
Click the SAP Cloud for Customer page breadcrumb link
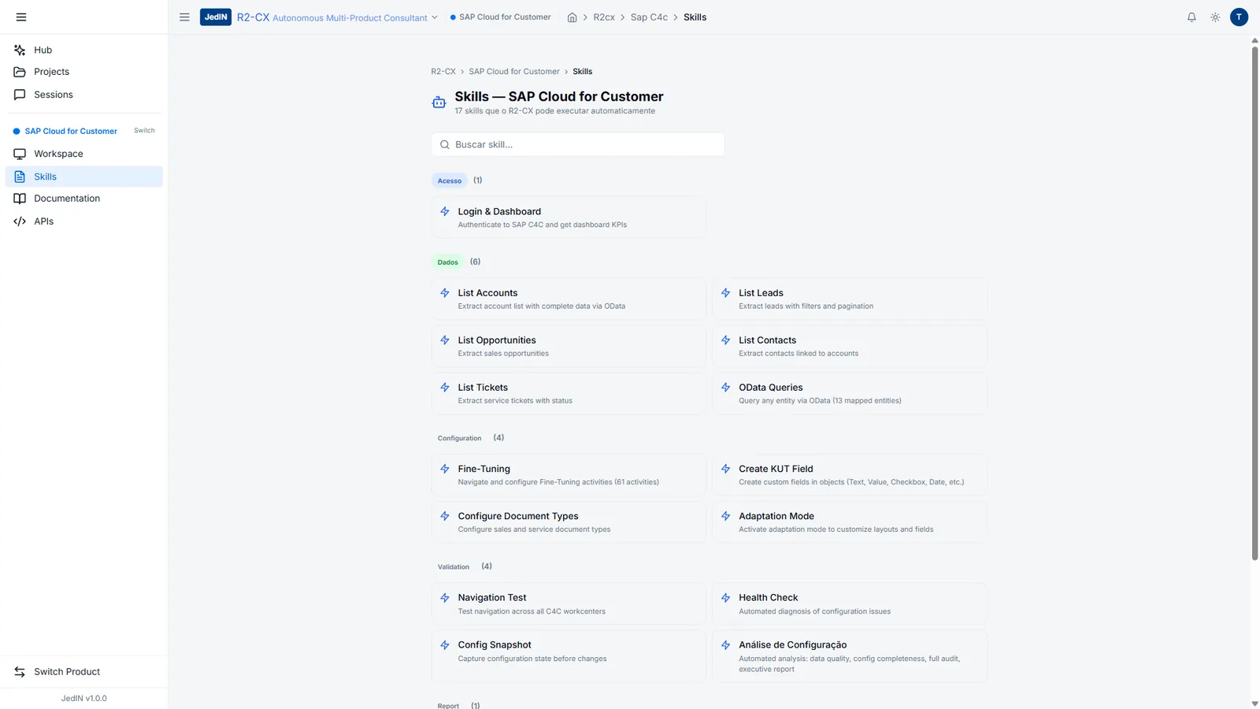(x=514, y=72)
